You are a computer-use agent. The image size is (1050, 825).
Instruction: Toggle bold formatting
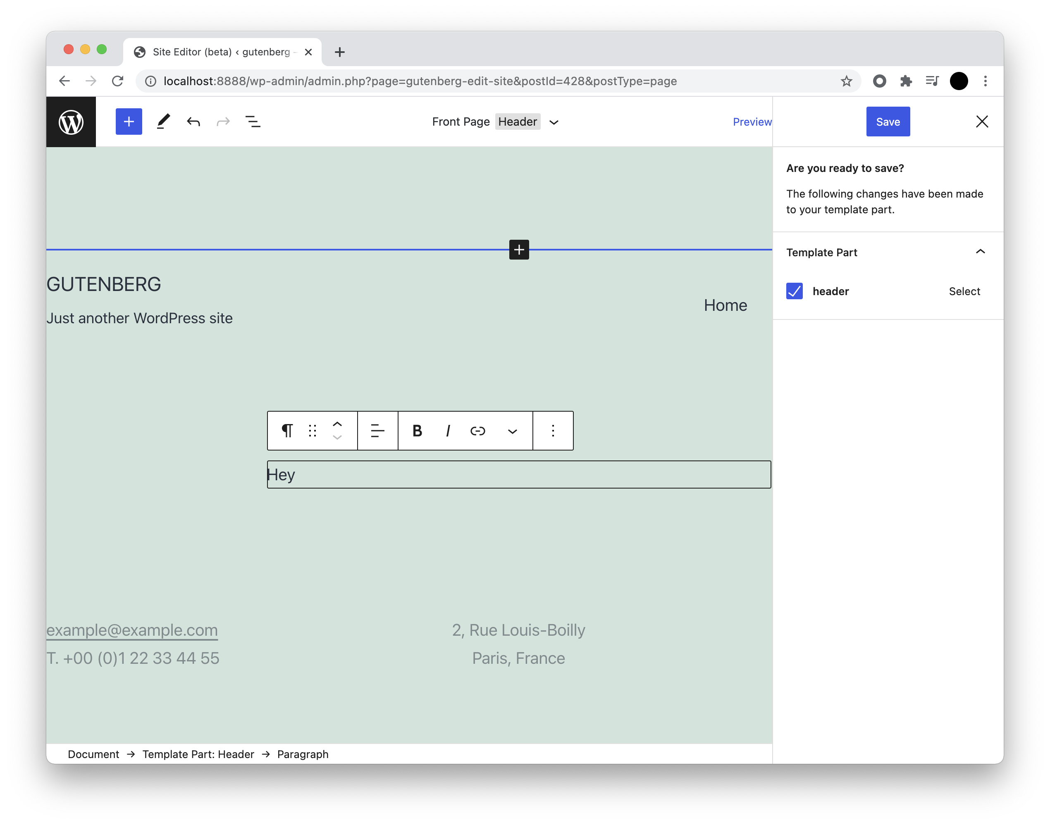pos(417,430)
